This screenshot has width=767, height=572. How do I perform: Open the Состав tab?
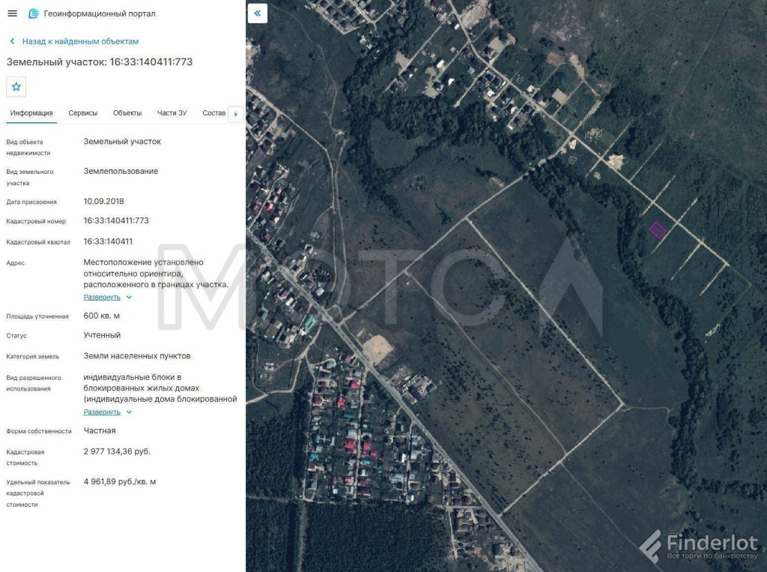pyautogui.click(x=213, y=113)
